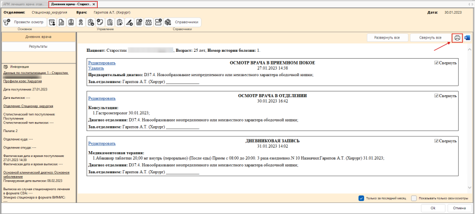Viewport: 475px width, 214px height.
Task: Confirm with the Ok button
Action: [x=433, y=208]
